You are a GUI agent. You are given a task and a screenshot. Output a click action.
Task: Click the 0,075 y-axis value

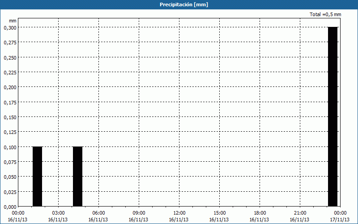point(10,162)
